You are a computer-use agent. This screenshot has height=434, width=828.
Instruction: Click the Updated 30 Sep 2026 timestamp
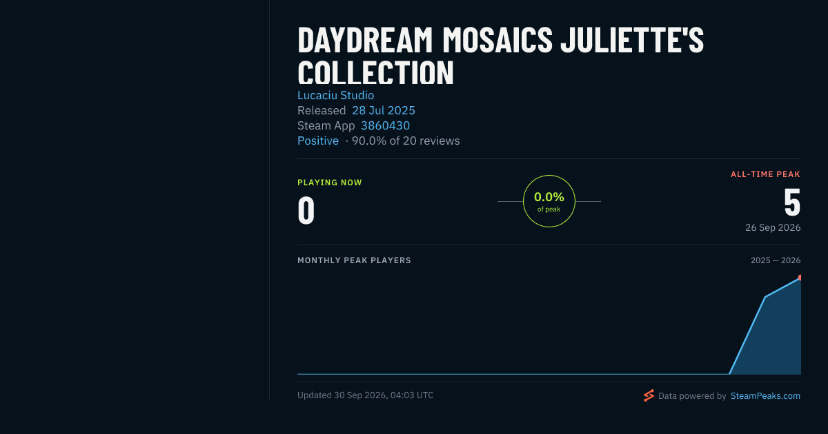[x=366, y=395]
